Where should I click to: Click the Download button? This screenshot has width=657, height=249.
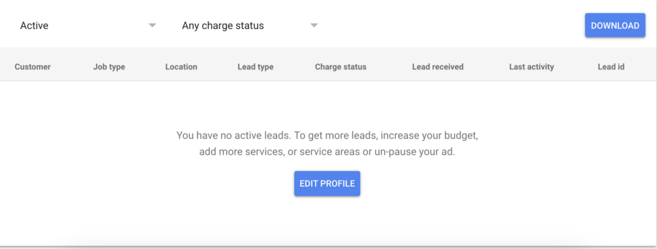[x=615, y=26]
